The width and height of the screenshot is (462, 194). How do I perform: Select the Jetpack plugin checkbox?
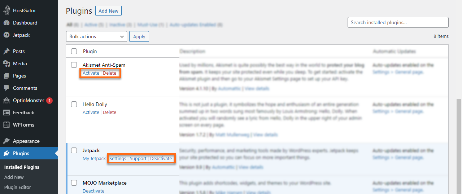tap(74, 150)
